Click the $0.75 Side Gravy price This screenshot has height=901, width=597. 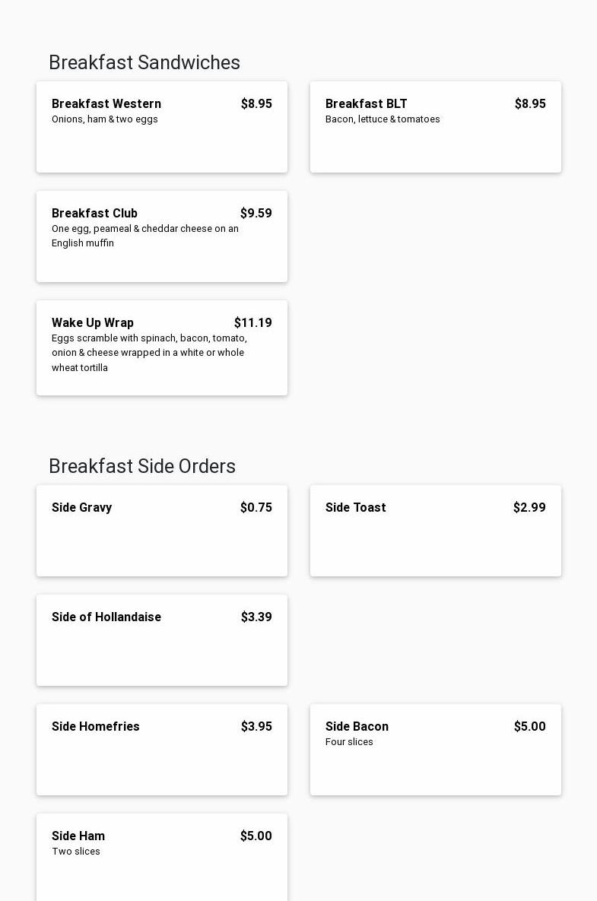pos(256,507)
